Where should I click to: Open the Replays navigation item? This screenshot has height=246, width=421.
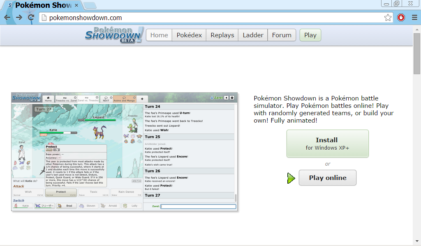click(x=222, y=35)
